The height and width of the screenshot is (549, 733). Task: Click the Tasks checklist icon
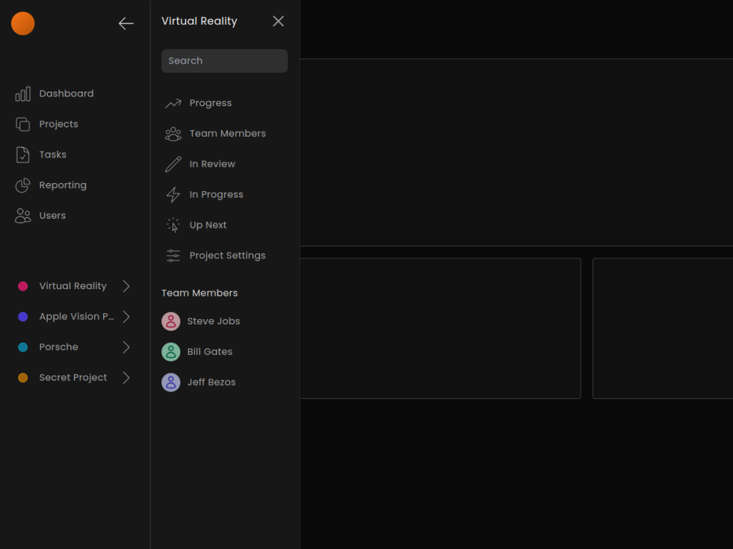point(22,154)
